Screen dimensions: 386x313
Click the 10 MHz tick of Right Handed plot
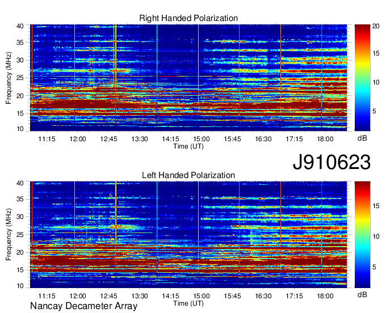point(20,129)
